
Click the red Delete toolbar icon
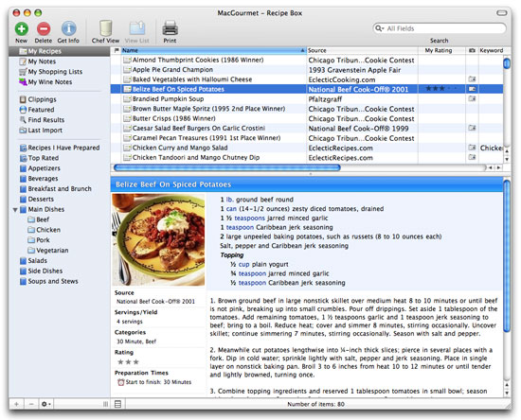coord(44,29)
